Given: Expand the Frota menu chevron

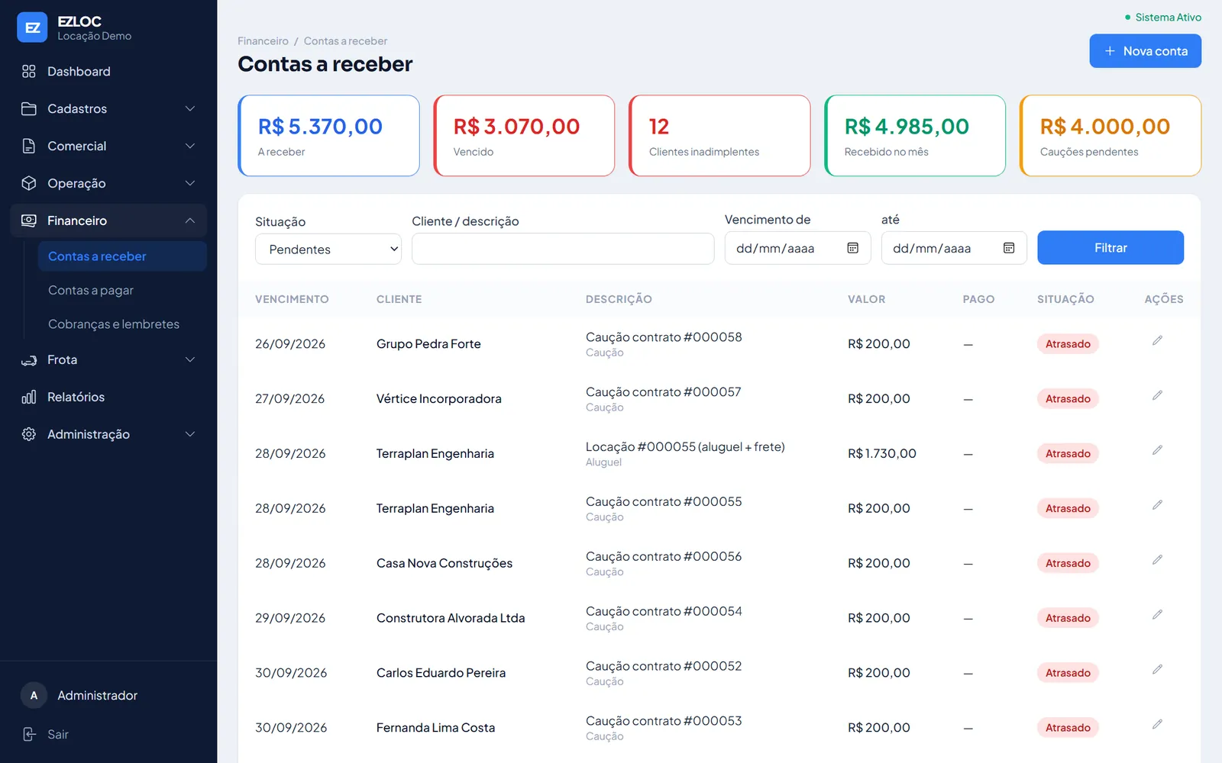Looking at the screenshot, I should coord(190,359).
